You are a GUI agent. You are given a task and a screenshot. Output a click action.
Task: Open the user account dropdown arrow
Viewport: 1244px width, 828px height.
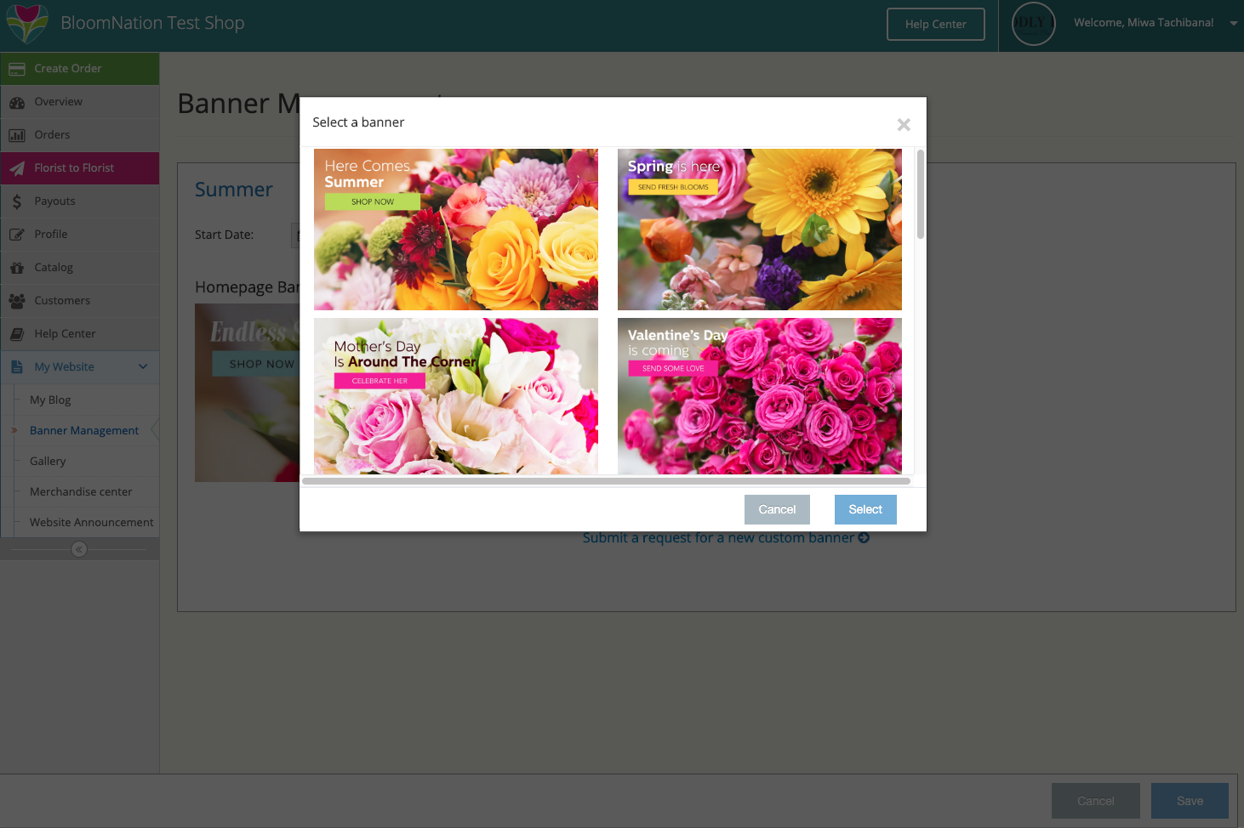pyautogui.click(x=1233, y=24)
